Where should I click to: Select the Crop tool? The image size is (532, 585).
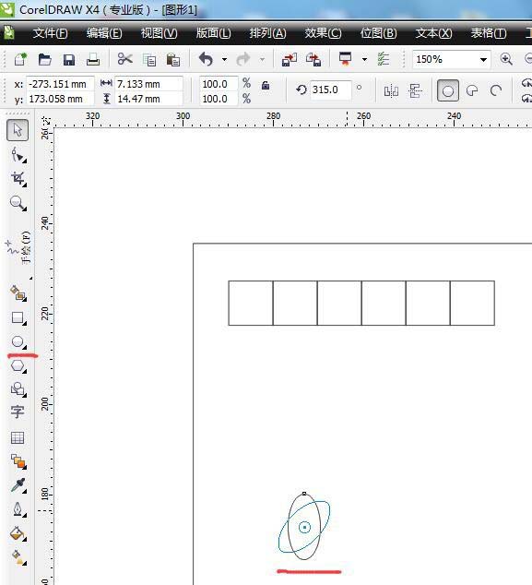pyautogui.click(x=18, y=179)
